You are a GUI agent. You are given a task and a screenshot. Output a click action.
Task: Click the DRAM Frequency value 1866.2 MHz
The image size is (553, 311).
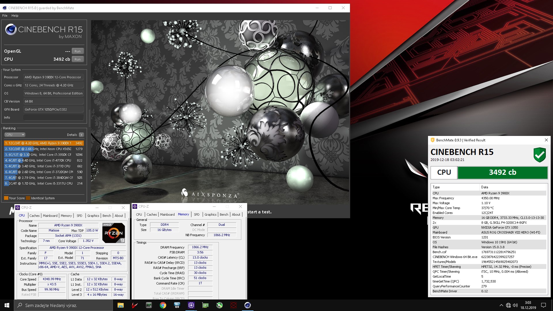point(200,247)
